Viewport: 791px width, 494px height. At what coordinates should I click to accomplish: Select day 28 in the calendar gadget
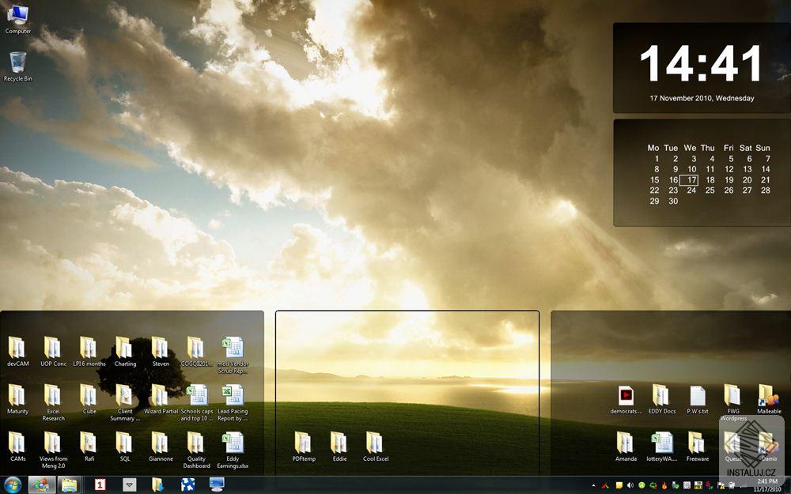pos(766,190)
